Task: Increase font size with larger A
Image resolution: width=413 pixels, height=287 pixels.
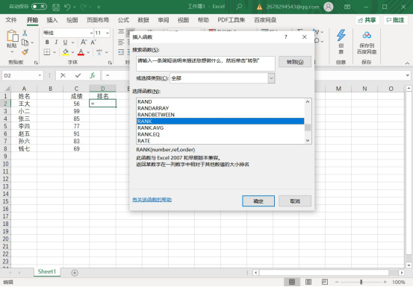Action: pos(84,42)
